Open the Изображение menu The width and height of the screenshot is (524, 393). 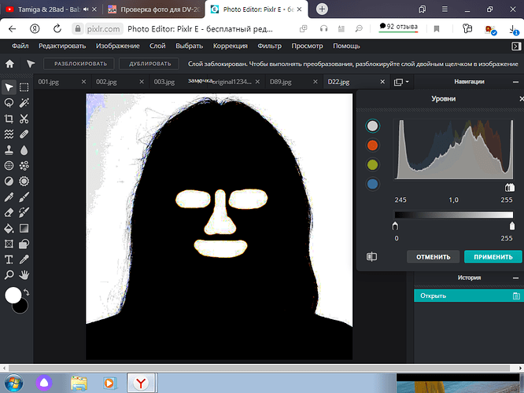(118, 46)
